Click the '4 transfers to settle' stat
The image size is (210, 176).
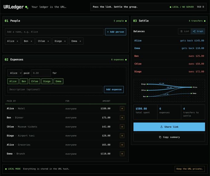tap(193, 112)
